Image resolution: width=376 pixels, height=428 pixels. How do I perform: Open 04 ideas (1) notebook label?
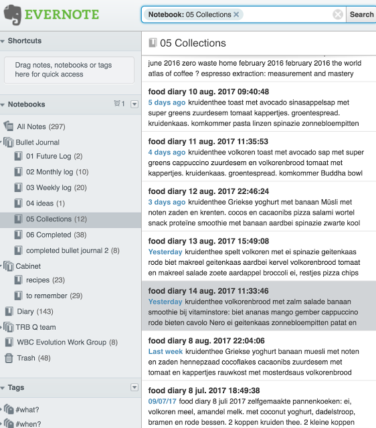(45, 203)
